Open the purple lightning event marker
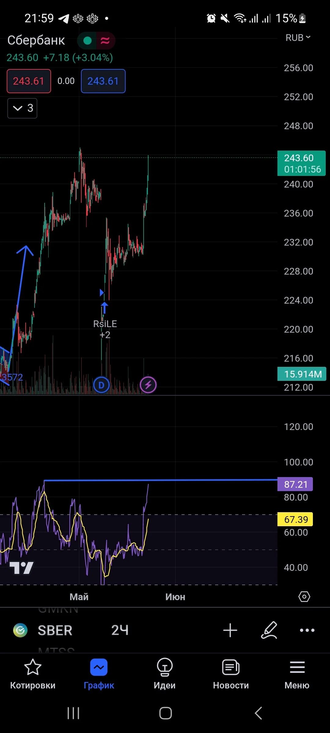Screen dimensions: 330x733 click(x=148, y=385)
